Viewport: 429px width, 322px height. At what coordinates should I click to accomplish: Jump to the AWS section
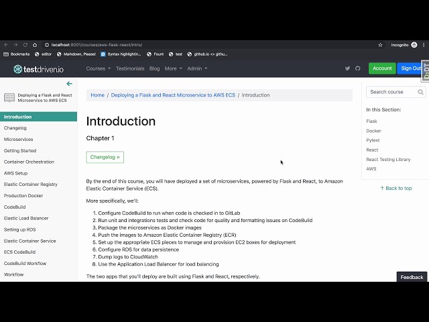(x=371, y=169)
